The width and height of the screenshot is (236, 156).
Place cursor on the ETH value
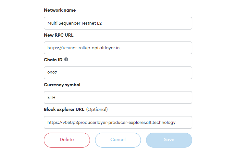(x=51, y=98)
